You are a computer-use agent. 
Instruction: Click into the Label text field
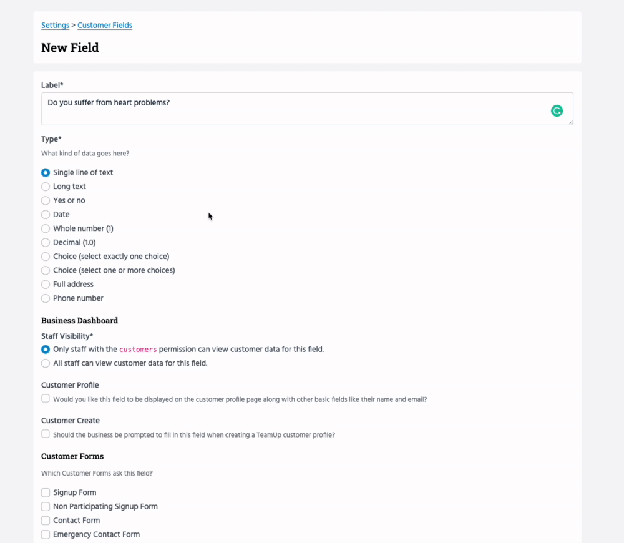click(x=293, y=109)
